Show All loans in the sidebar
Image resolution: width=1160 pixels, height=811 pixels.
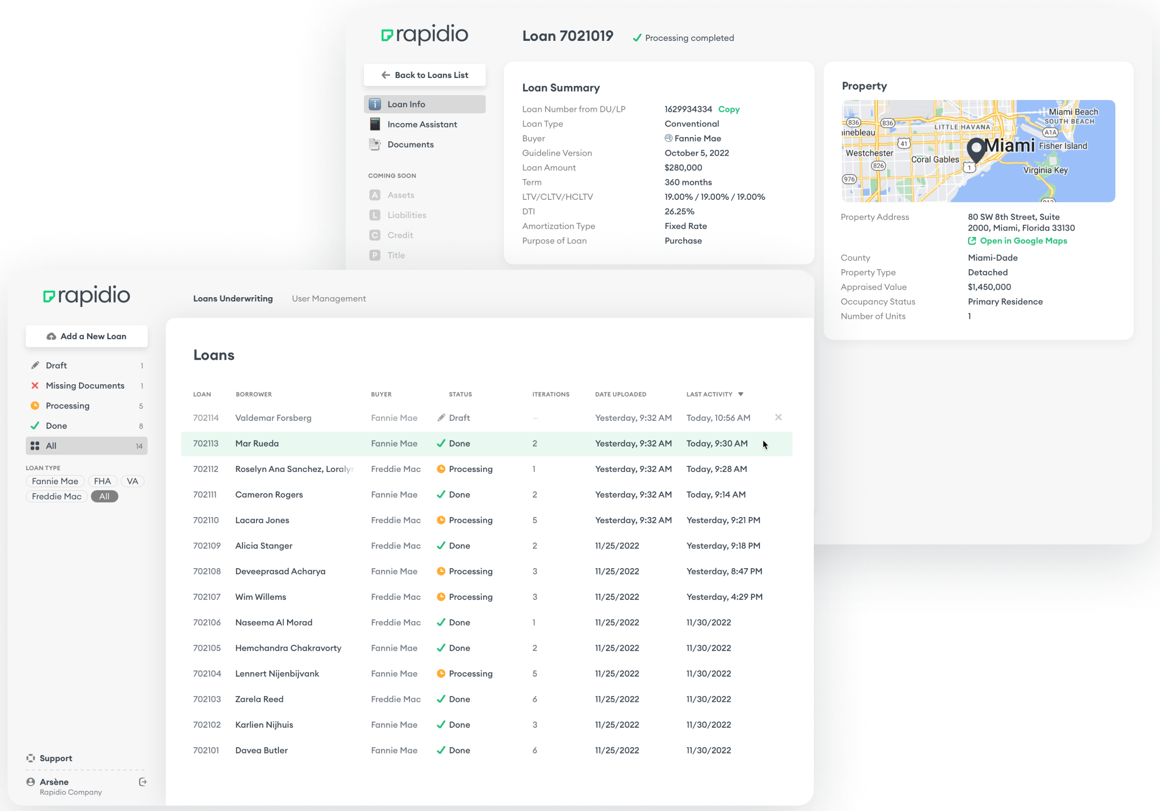point(87,446)
